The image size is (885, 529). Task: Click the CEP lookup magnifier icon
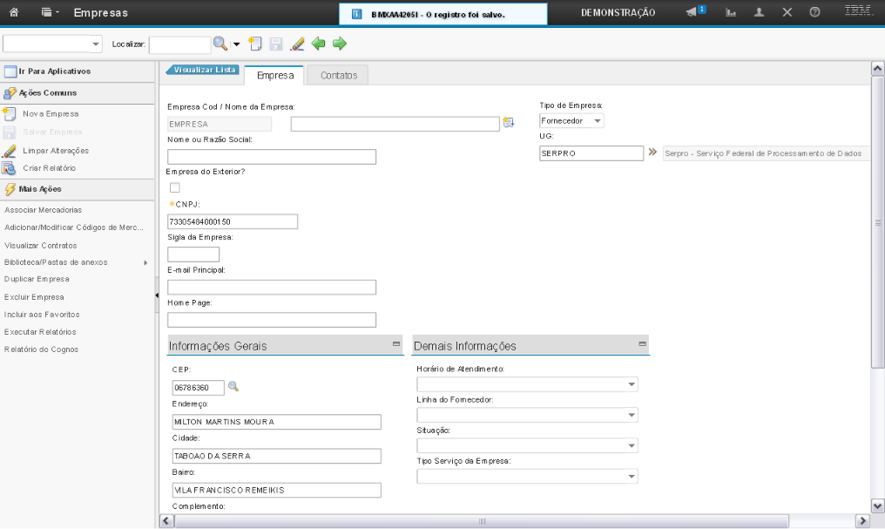pos(233,386)
